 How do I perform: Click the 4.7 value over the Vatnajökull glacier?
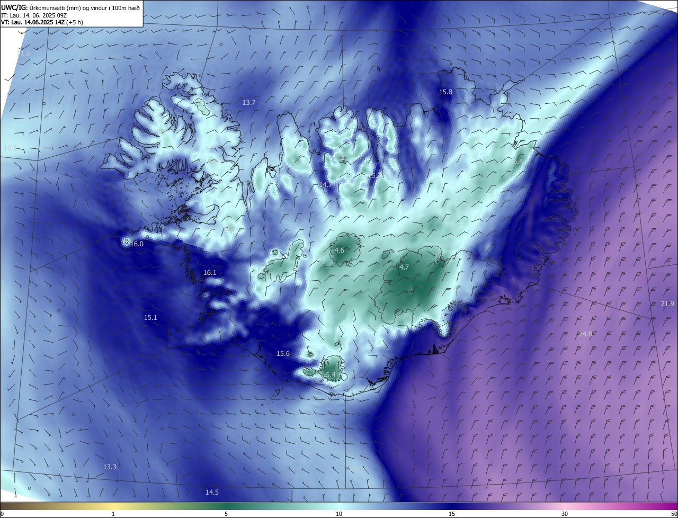[404, 267]
